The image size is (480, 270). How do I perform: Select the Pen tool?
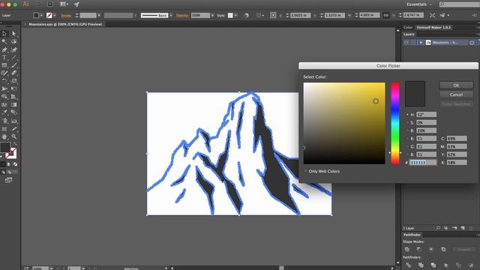tap(4, 49)
